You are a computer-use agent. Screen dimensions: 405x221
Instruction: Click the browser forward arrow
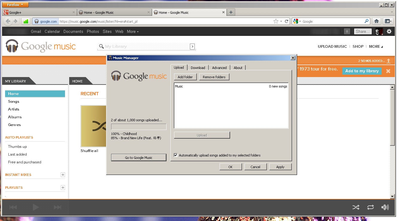pos(16,22)
